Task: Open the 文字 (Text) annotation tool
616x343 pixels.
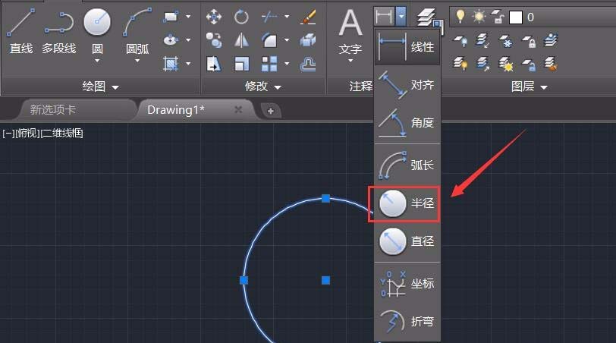Action: (350, 32)
